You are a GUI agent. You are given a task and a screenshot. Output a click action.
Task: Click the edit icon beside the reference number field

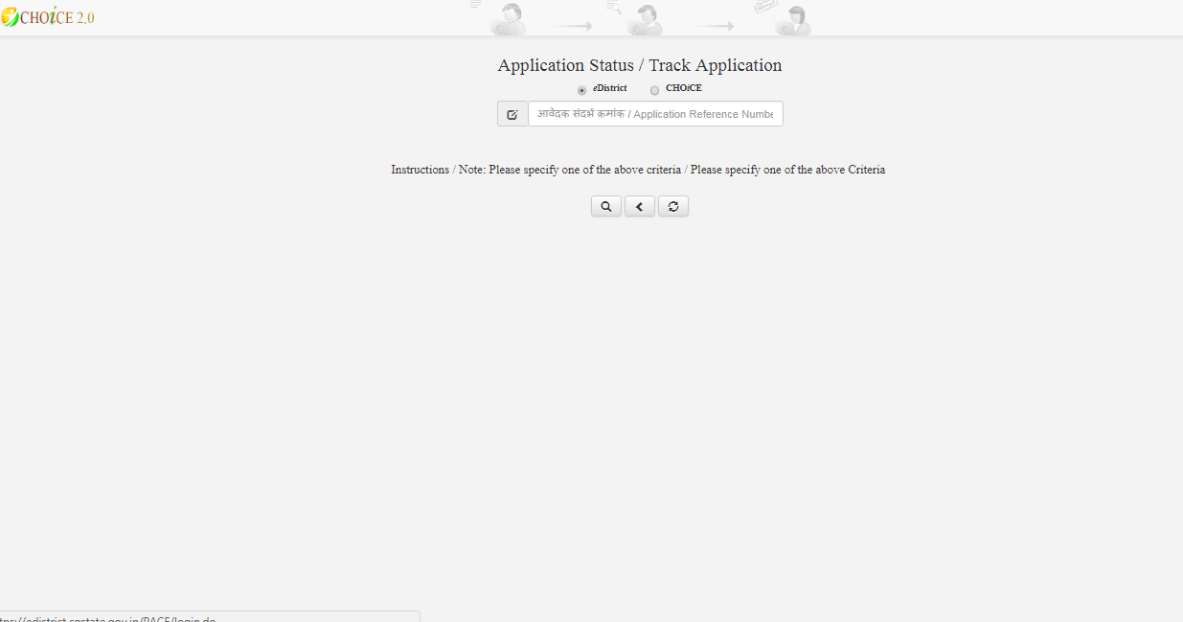coord(512,113)
